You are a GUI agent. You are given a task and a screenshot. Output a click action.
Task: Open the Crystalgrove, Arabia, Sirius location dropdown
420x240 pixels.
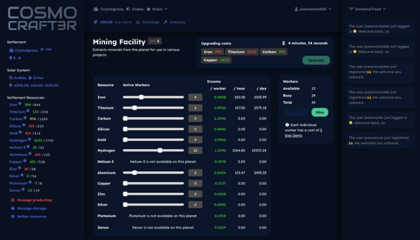[x=130, y=9]
